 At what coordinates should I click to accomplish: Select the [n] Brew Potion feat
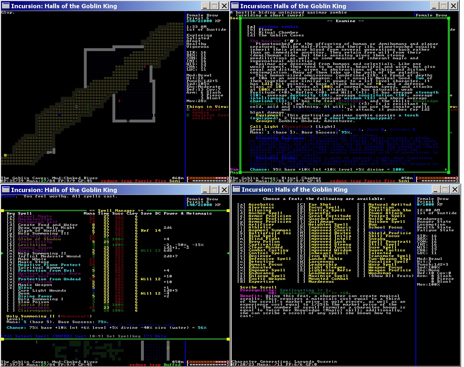(x=259, y=242)
